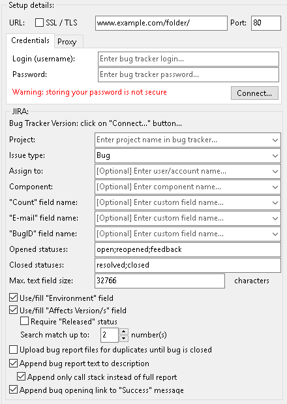Click the Connect... button

[254, 93]
